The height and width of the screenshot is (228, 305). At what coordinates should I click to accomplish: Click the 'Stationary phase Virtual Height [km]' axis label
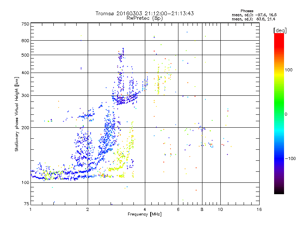pyautogui.click(x=17, y=114)
